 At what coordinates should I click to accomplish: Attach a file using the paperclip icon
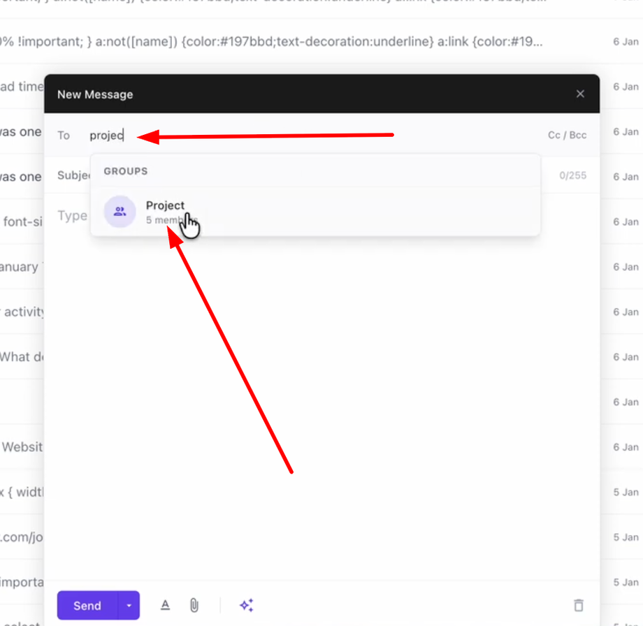point(194,605)
